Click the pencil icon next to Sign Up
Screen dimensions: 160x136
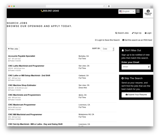click(x=133, y=33)
